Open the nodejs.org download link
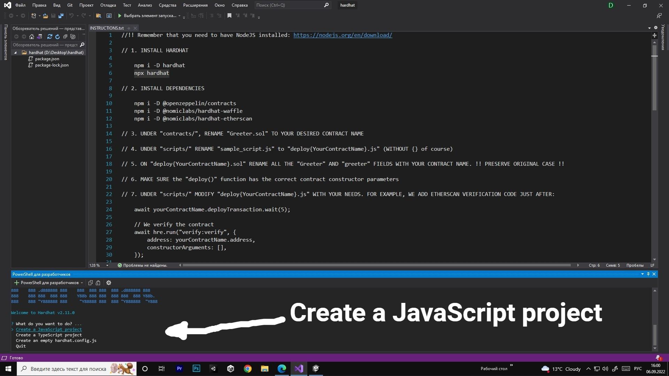This screenshot has width=669, height=376. (x=343, y=35)
